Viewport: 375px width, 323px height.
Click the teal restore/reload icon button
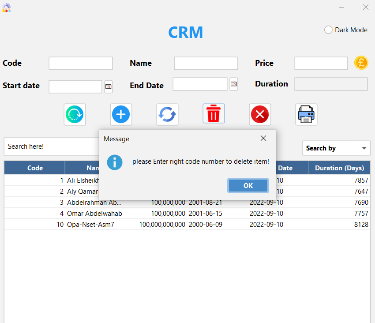(75, 114)
